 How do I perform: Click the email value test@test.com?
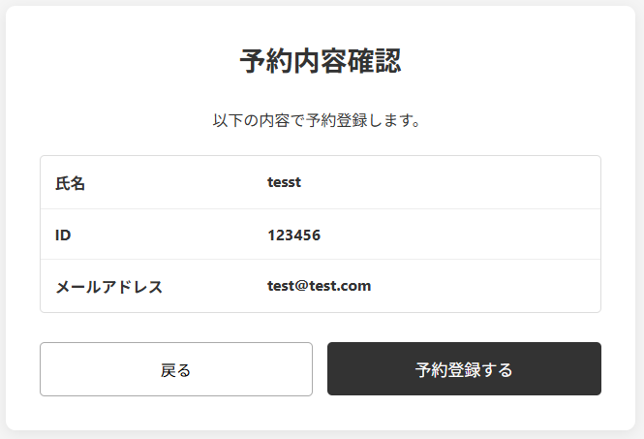click(320, 286)
